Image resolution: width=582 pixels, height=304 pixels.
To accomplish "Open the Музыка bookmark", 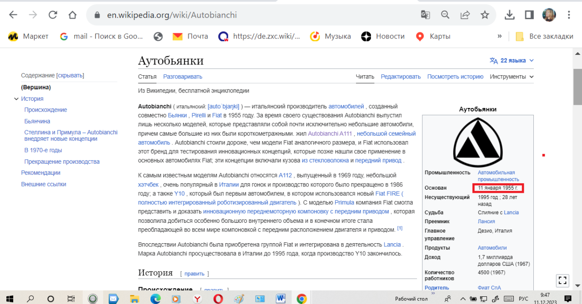I will pyautogui.click(x=331, y=36).
